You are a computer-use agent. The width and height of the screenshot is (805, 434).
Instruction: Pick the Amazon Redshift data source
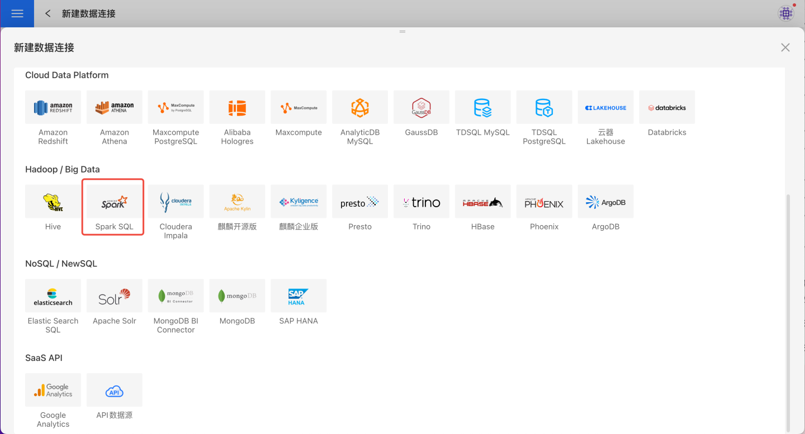53,108
